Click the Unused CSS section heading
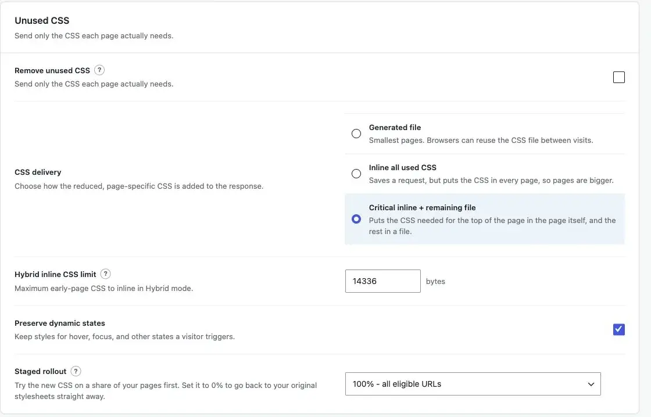The image size is (651, 417). pyautogui.click(x=42, y=20)
